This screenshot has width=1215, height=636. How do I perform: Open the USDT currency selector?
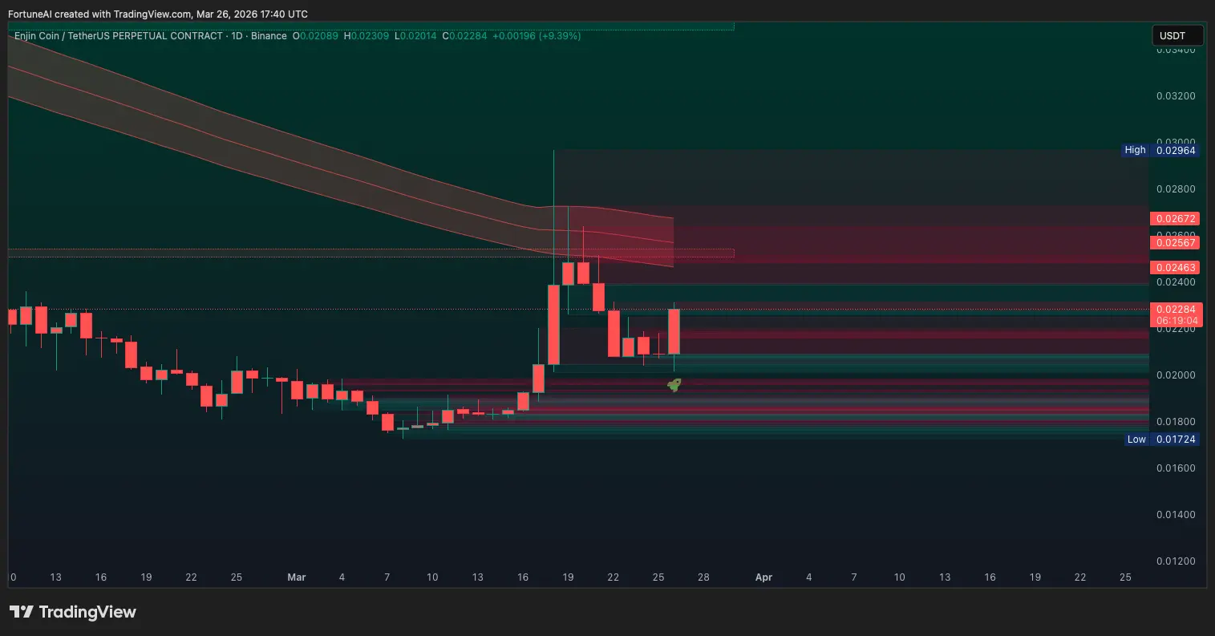1178,35
